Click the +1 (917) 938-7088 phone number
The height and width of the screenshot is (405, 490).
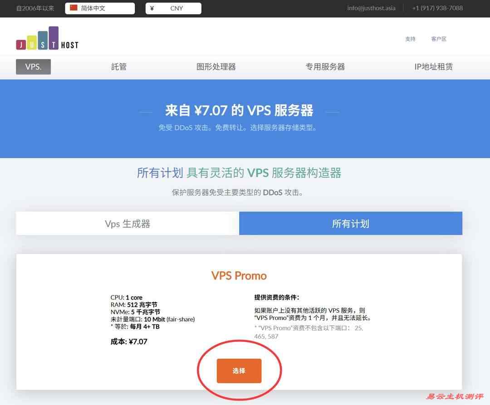tap(437, 8)
